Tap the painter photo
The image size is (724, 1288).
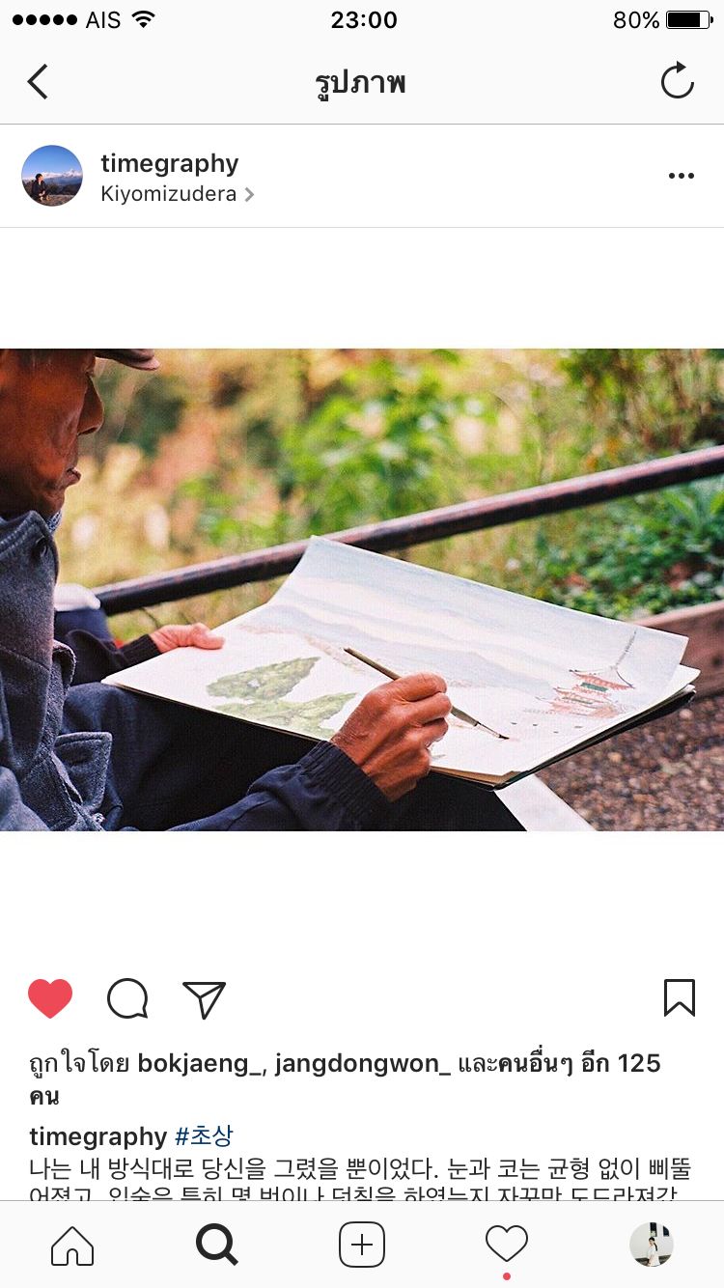(362, 590)
